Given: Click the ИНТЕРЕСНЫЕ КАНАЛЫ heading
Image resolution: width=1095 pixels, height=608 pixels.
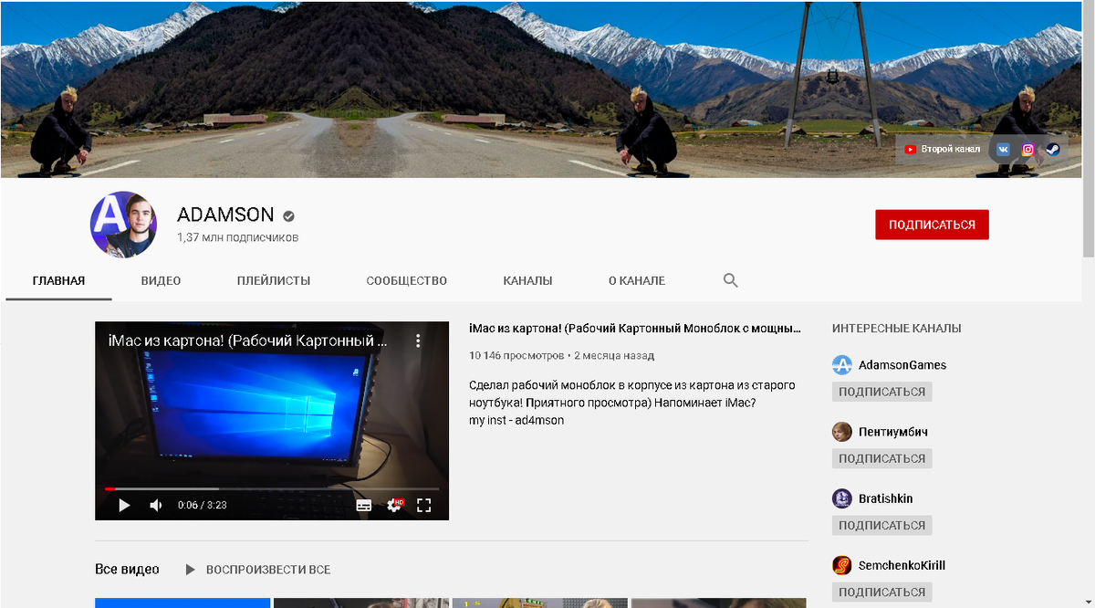Looking at the screenshot, I should point(897,329).
